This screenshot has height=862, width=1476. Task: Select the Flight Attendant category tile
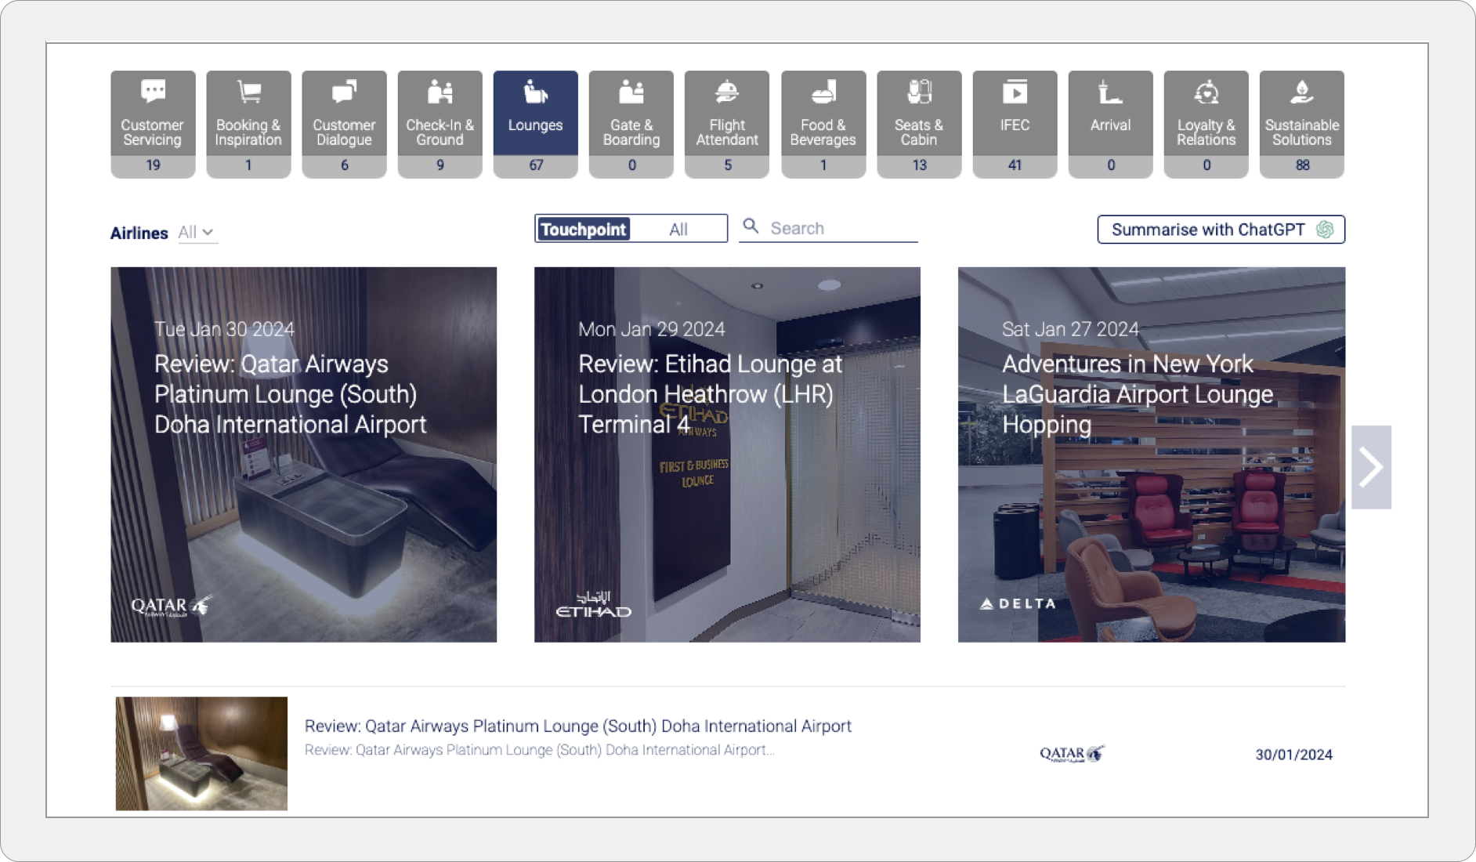(727, 124)
